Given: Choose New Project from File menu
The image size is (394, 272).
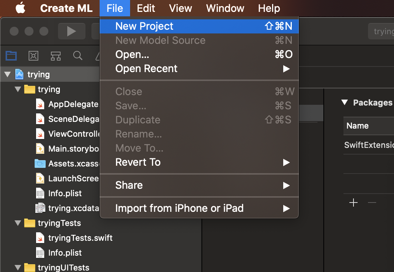Looking at the screenshot, I should pyautogui.click(x=199, y=26).
